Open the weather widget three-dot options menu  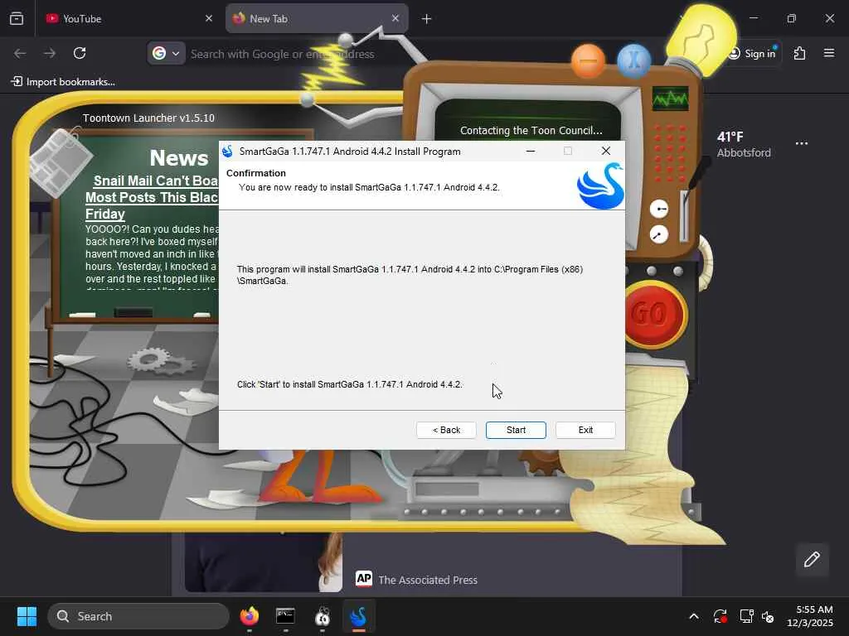coord(802,143)
